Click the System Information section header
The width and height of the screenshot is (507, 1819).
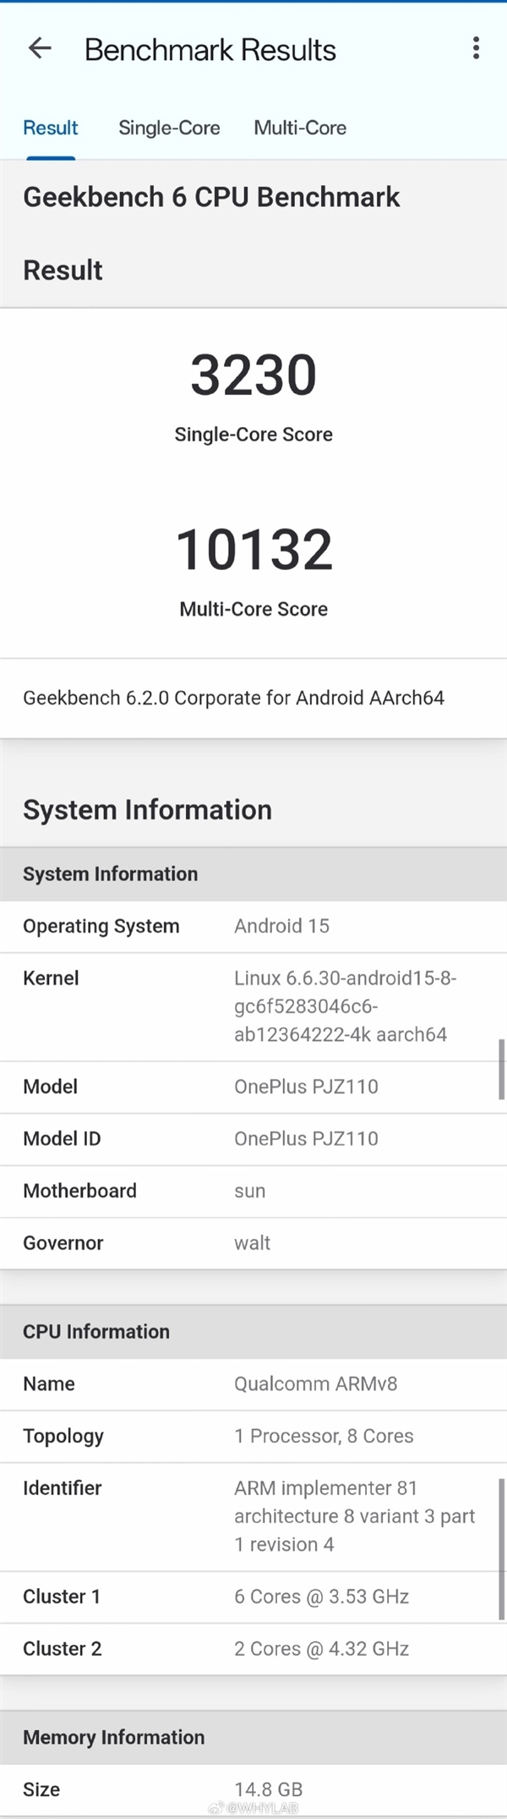[109, 874]
